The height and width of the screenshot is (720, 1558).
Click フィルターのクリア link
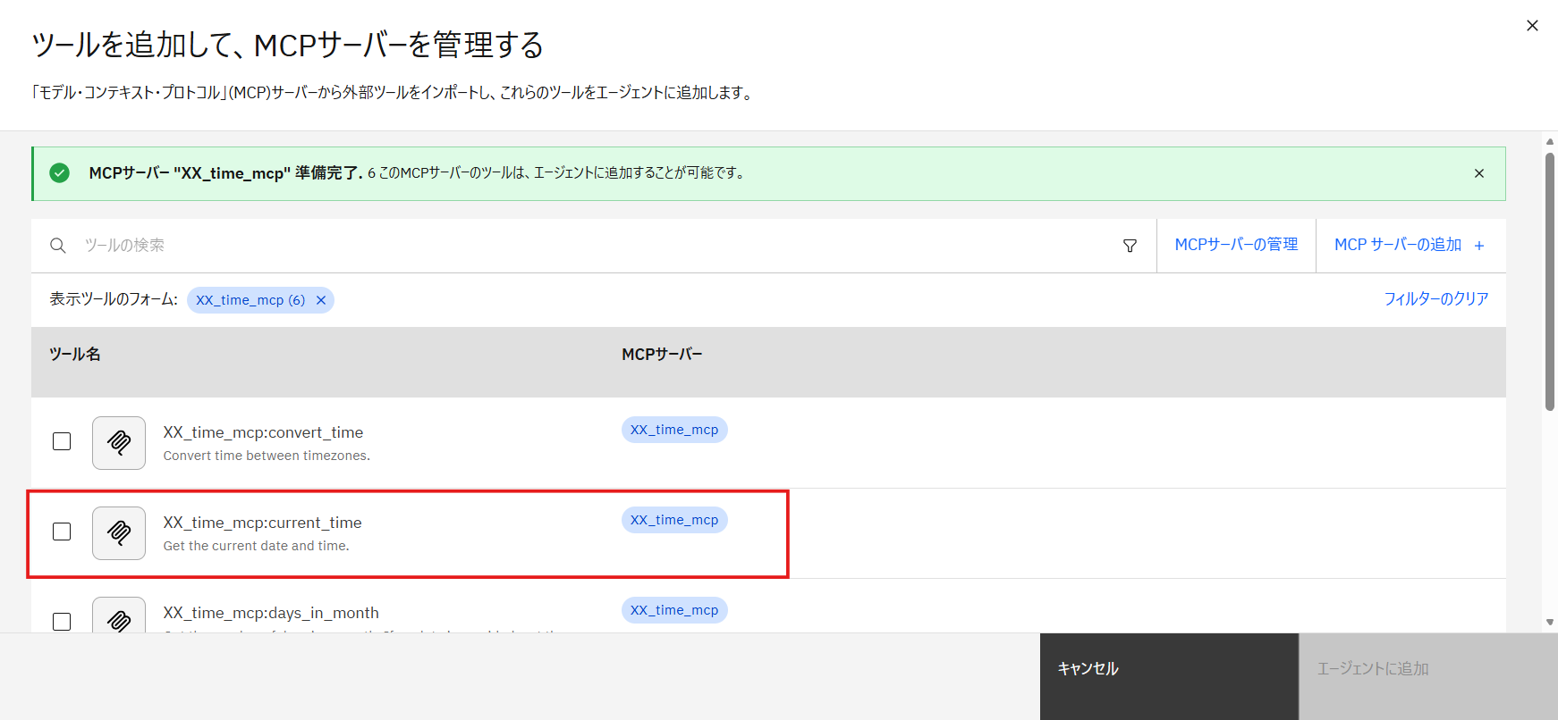pyautogui.click(x=1435, y=299)
